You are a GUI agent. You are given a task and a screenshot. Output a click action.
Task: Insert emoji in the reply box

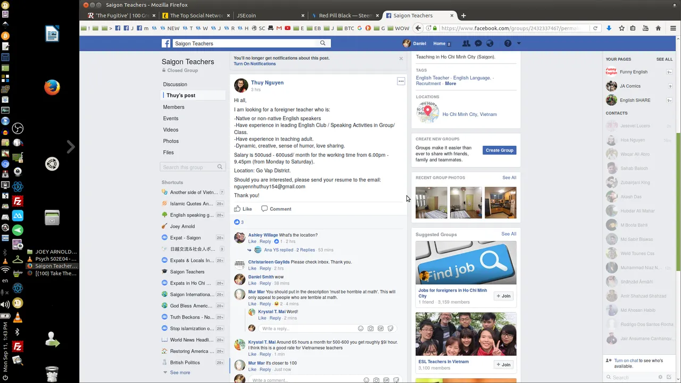pyautogui.click(x=361, y=329)
